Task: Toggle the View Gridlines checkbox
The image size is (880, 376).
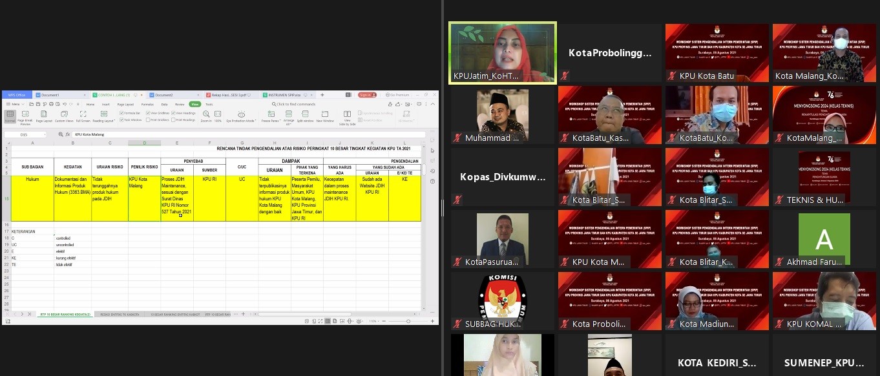Action: tap(148, 113)
